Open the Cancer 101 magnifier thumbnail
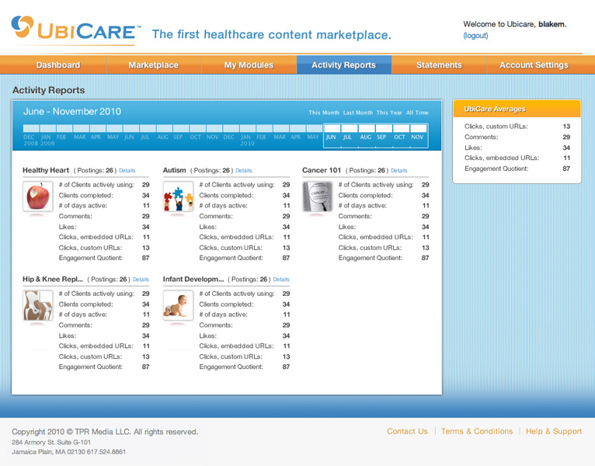Screen dimensions: 595x466 pyautogui.click(x=318, y=196)
